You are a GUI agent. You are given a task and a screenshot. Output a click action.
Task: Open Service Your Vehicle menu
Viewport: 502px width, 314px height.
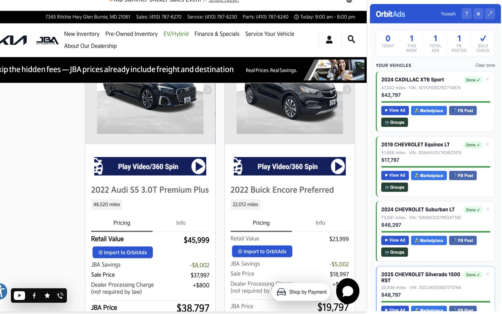click(x=270, y=34)
